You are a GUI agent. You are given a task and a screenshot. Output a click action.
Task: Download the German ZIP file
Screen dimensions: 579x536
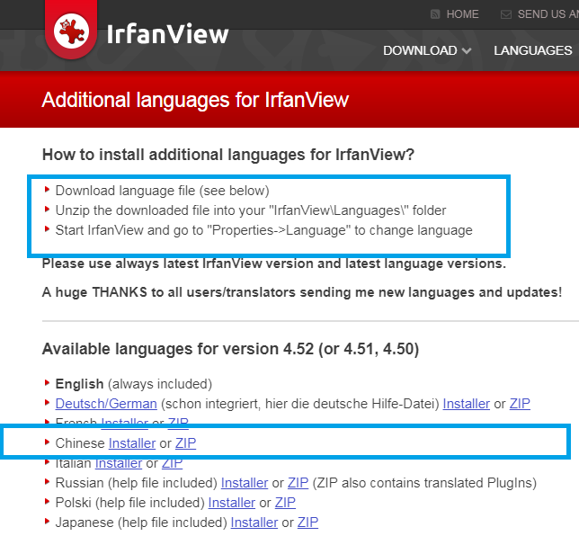pos(520,404)
